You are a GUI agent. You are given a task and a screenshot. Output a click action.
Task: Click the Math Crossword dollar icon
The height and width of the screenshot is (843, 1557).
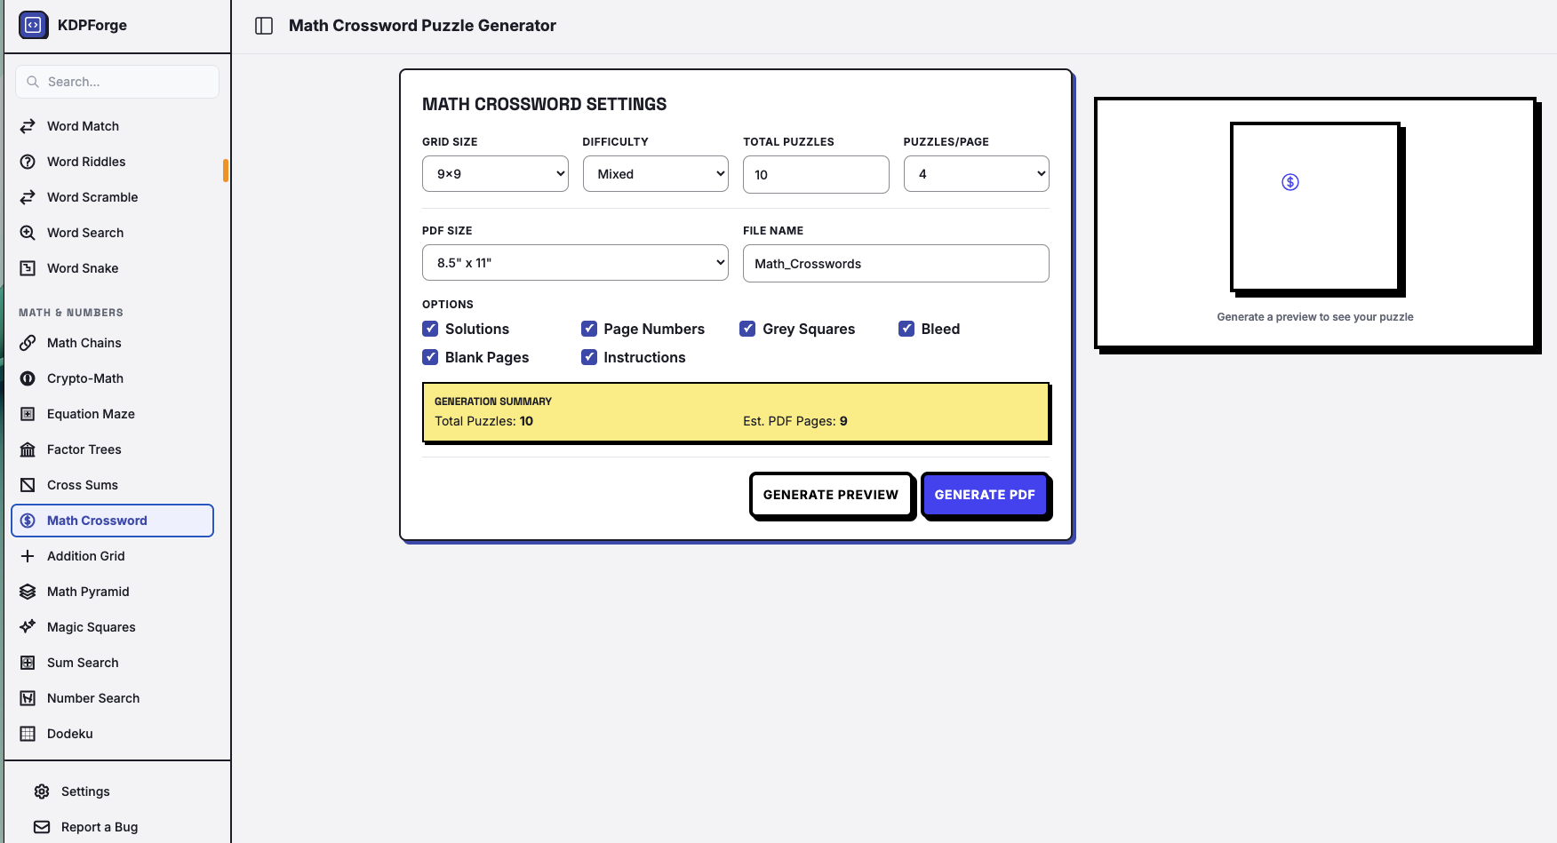tap(28, 521)
